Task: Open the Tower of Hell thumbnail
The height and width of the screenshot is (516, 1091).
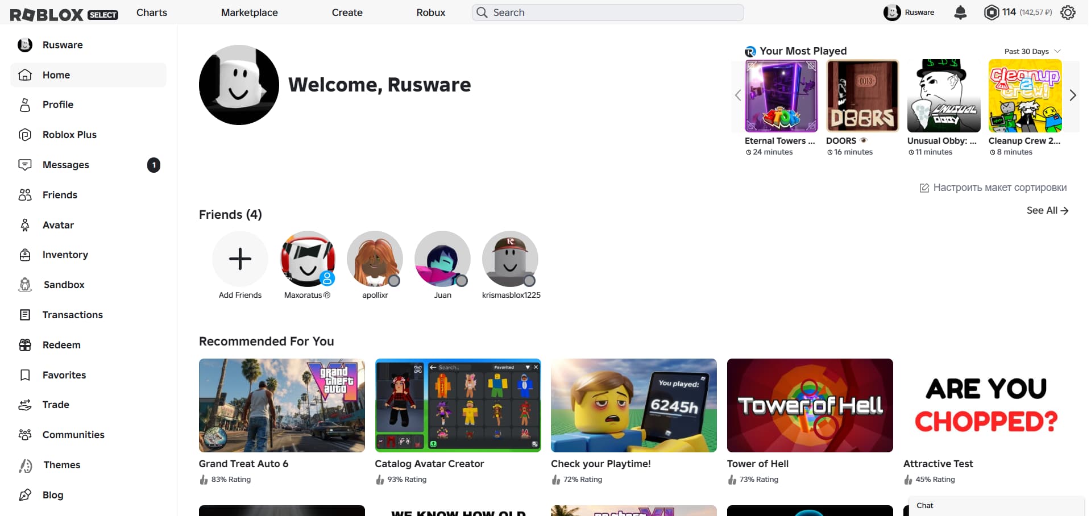Action: [810, 405]
